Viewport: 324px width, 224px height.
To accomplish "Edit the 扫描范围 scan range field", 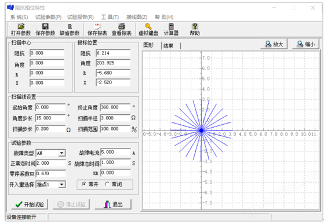I will pyautogui.click(x=115, y=129).
